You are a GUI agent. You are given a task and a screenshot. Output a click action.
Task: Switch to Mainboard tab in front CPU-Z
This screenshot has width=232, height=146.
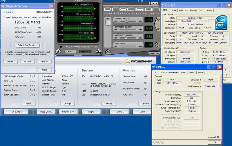tap(174, 72)
